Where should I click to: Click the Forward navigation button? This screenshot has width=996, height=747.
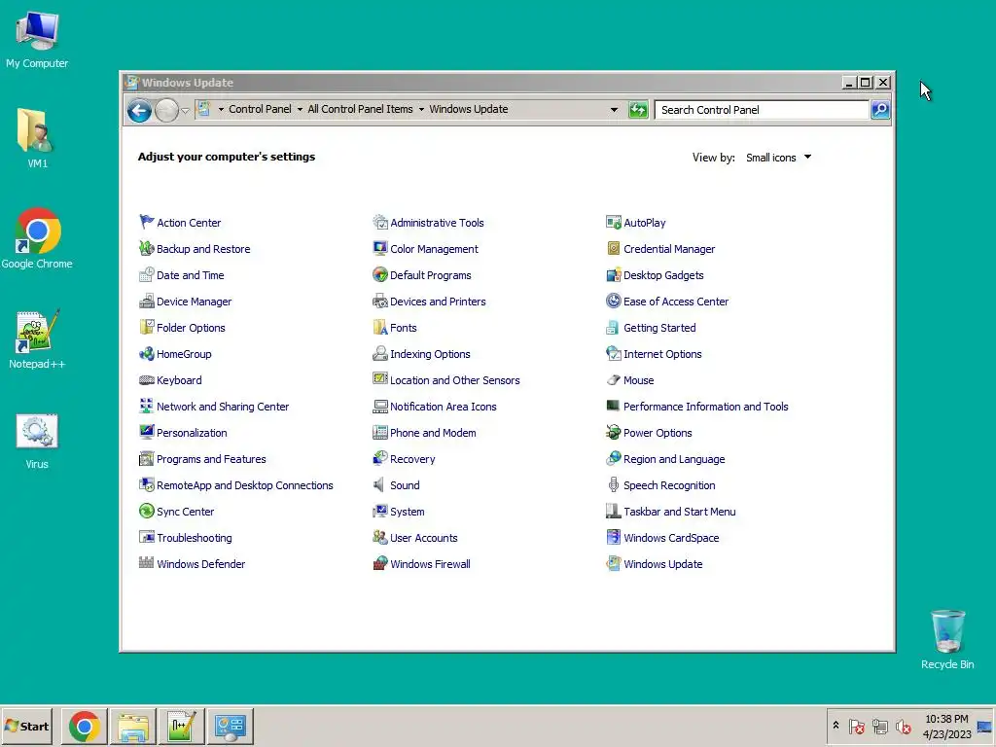point(167,111)
